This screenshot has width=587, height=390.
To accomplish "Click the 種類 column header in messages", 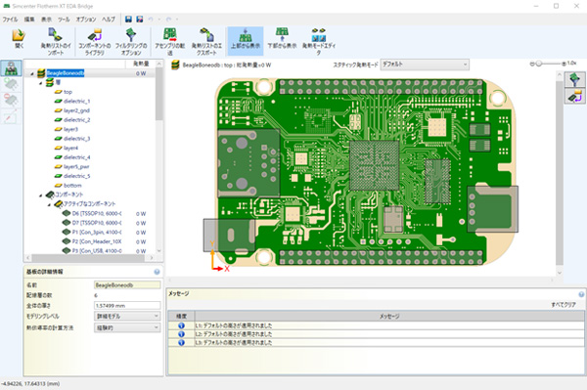I will [x=181, y=317].
